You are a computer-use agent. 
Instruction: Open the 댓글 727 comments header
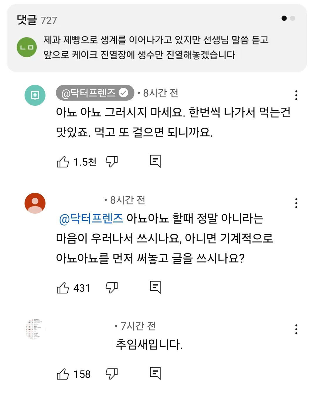click(x=37, y=20)
